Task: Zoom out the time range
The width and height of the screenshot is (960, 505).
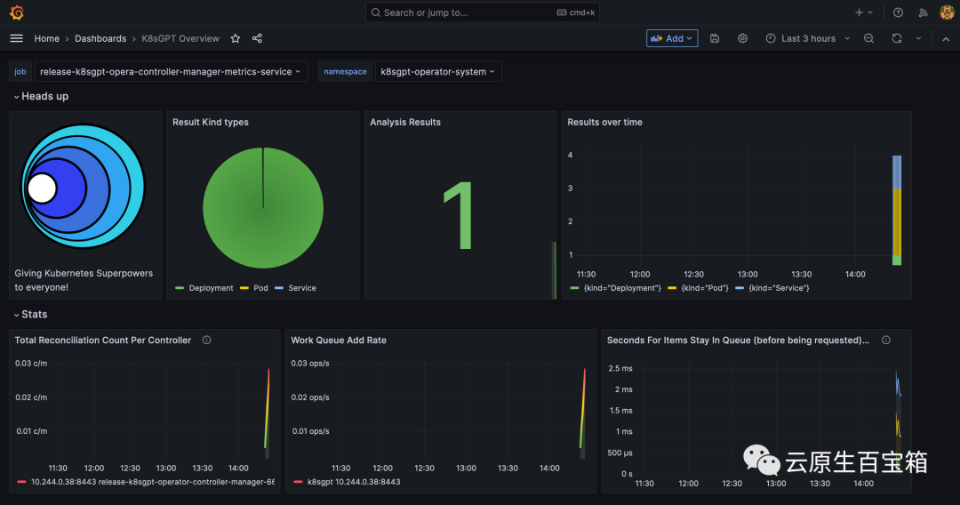Action: pyautogui.click(x=869, y=38)
